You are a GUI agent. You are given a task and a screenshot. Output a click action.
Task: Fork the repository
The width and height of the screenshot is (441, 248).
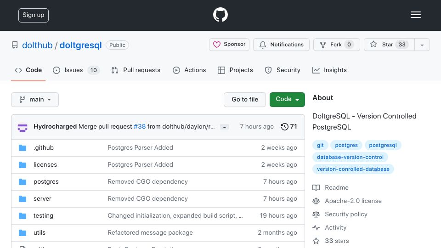pos(337,45)
